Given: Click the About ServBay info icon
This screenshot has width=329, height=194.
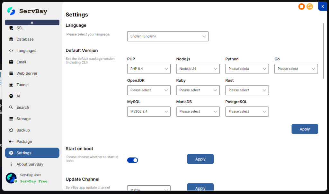Looking at the screenshot, I should [x=11, y=164].
